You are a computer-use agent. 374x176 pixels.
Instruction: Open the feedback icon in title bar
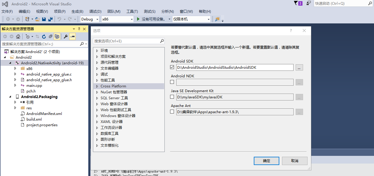click(x=309, y=3)
